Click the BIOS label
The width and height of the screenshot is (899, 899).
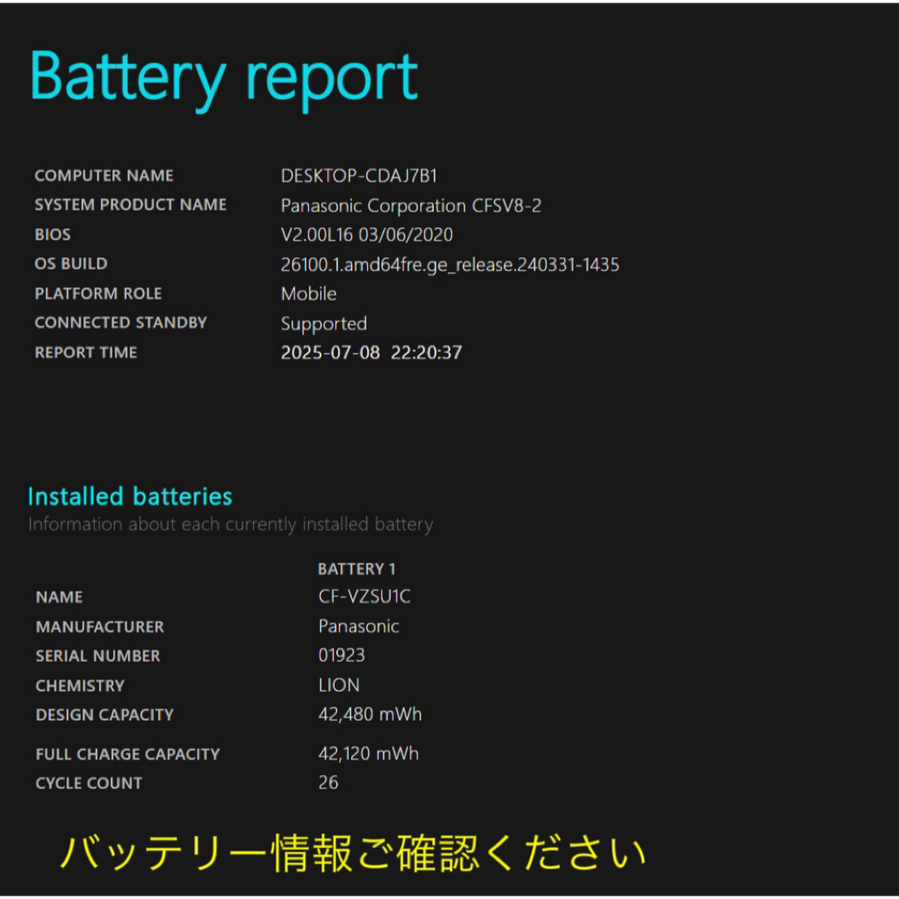[x=52, y=235]
